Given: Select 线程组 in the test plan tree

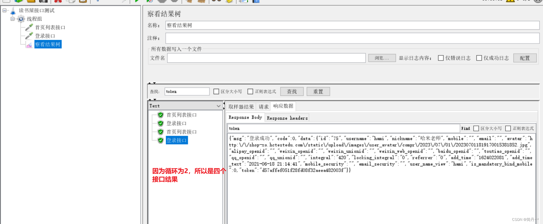Looking at the screenshot, I should point(34,19).
